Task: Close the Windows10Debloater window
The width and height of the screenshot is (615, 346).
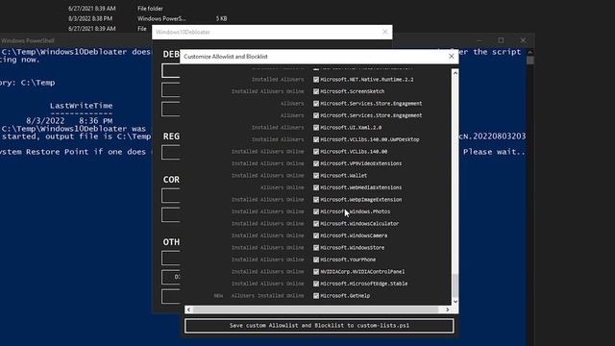Action: [384, 32]
